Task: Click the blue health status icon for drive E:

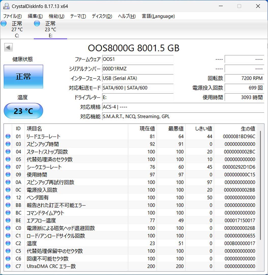Action: [37, 23]
